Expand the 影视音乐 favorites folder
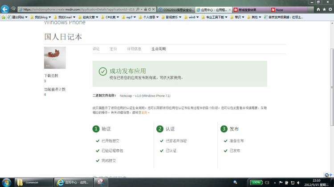The width and height of the screenshot is (334, 187). point(171,17)
